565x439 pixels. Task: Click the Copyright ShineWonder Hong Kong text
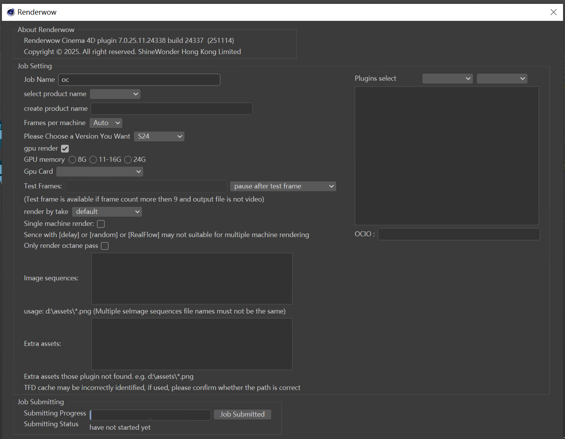pos(132,52)
